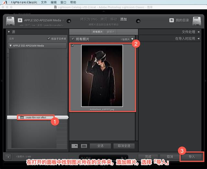Image resolution: width=207 pixels, height=169 pixels.
Task: Click the noir woman photo thumbnail
Action: point(102,76)
